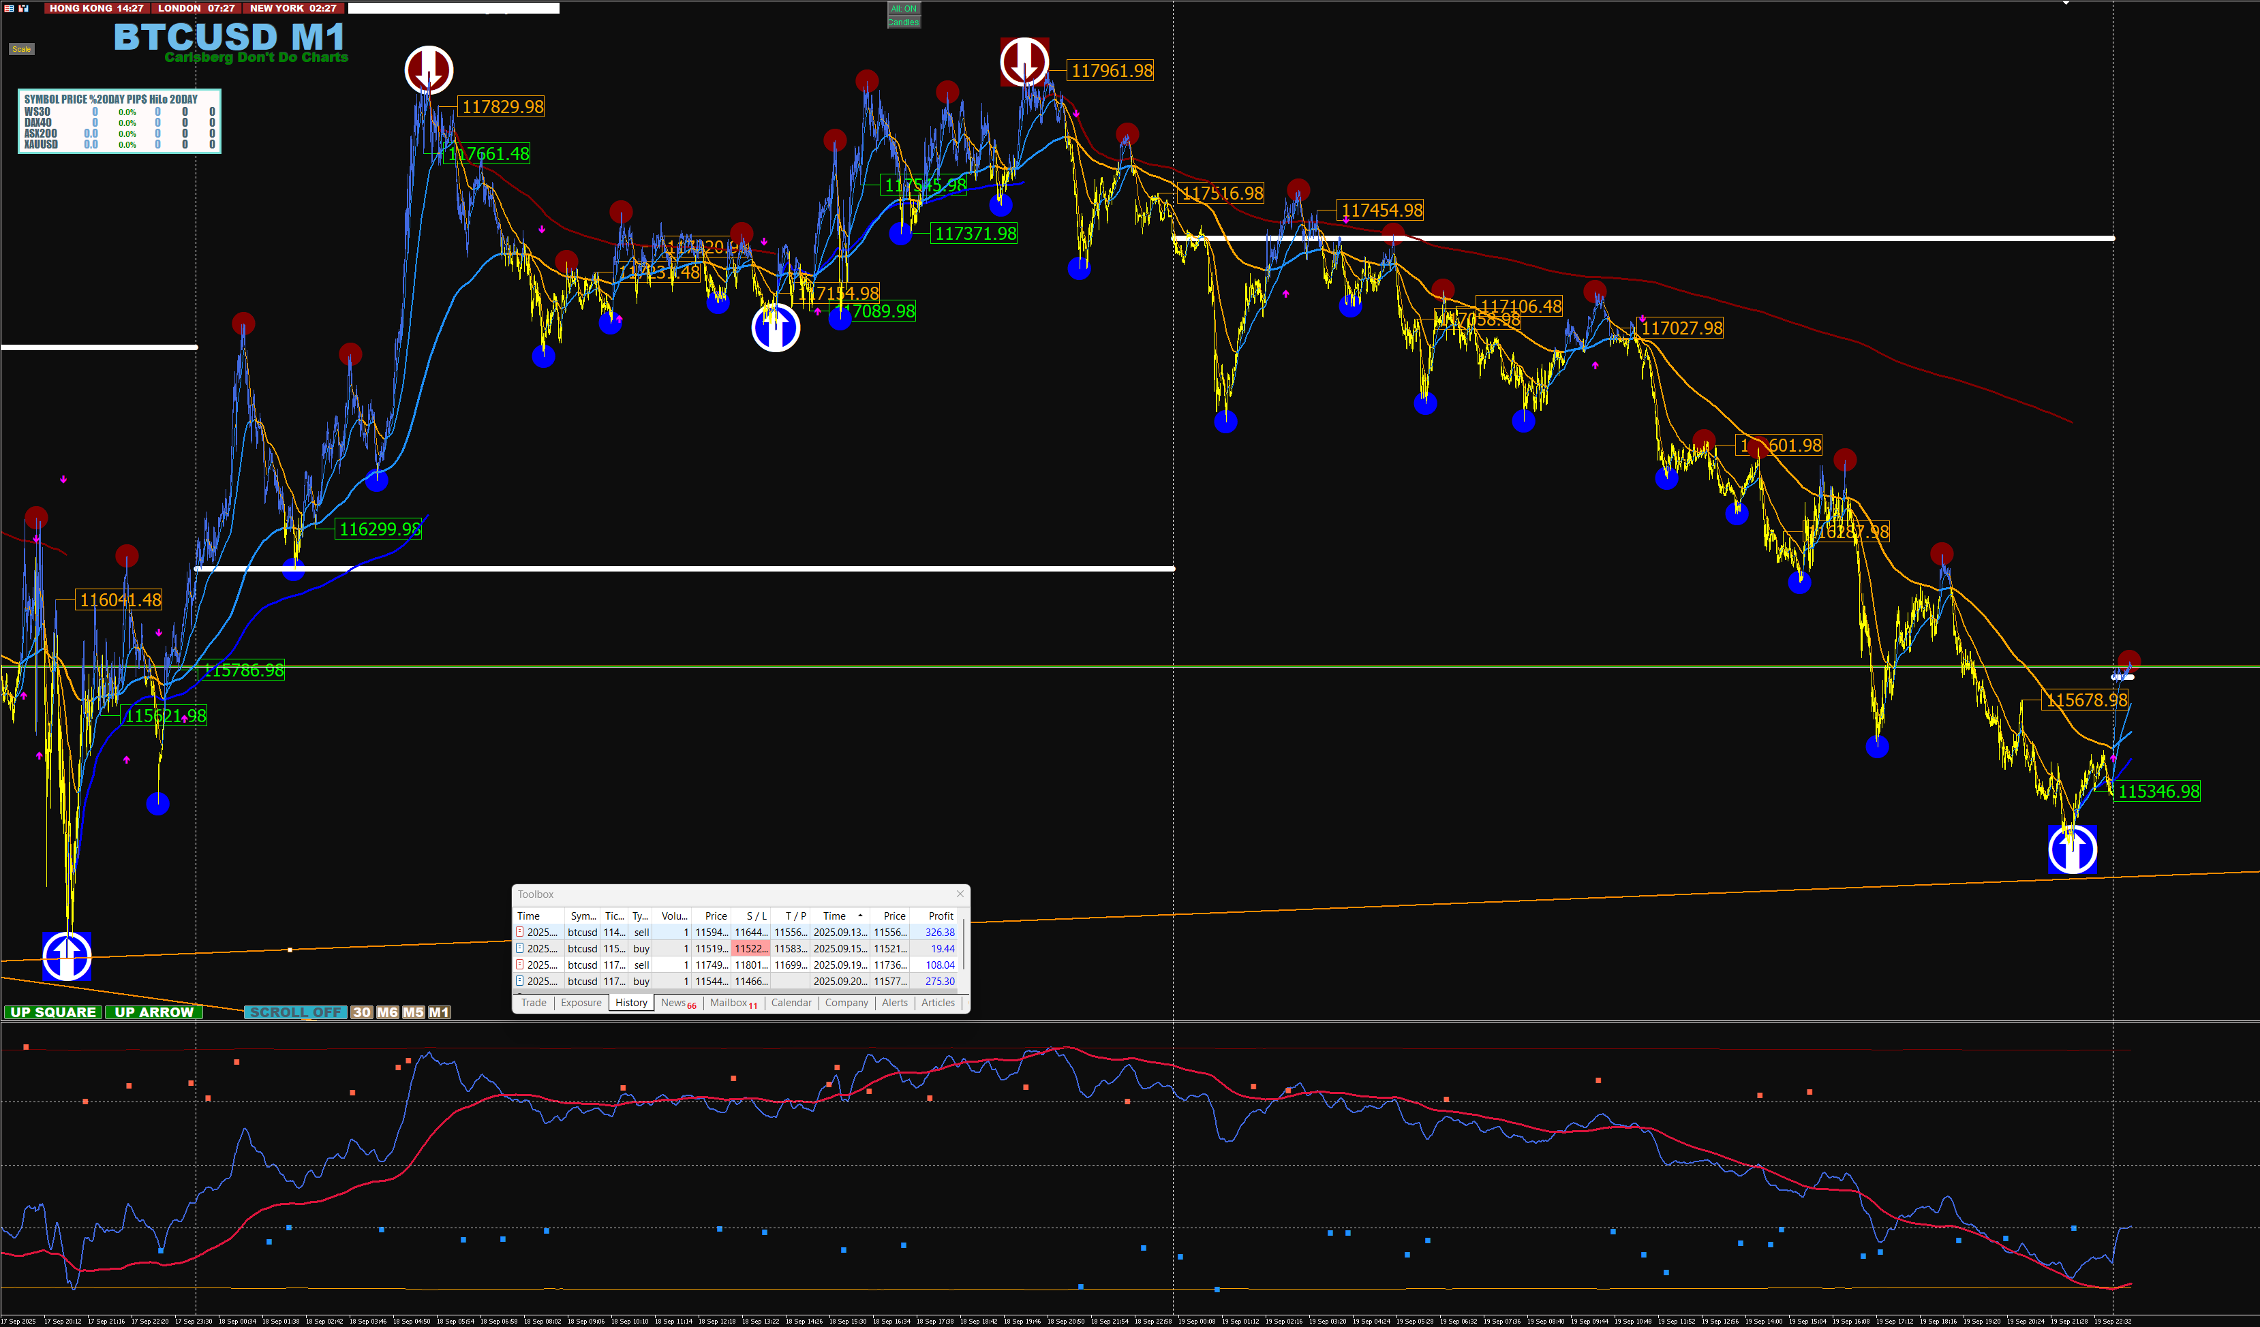Screen dimensions: 2260x1327
Task: Toggle the Candles display button
Action: coord(903,22)
